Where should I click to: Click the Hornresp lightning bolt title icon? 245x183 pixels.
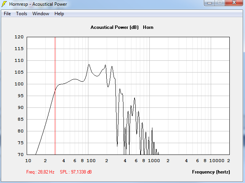[4, 4]
